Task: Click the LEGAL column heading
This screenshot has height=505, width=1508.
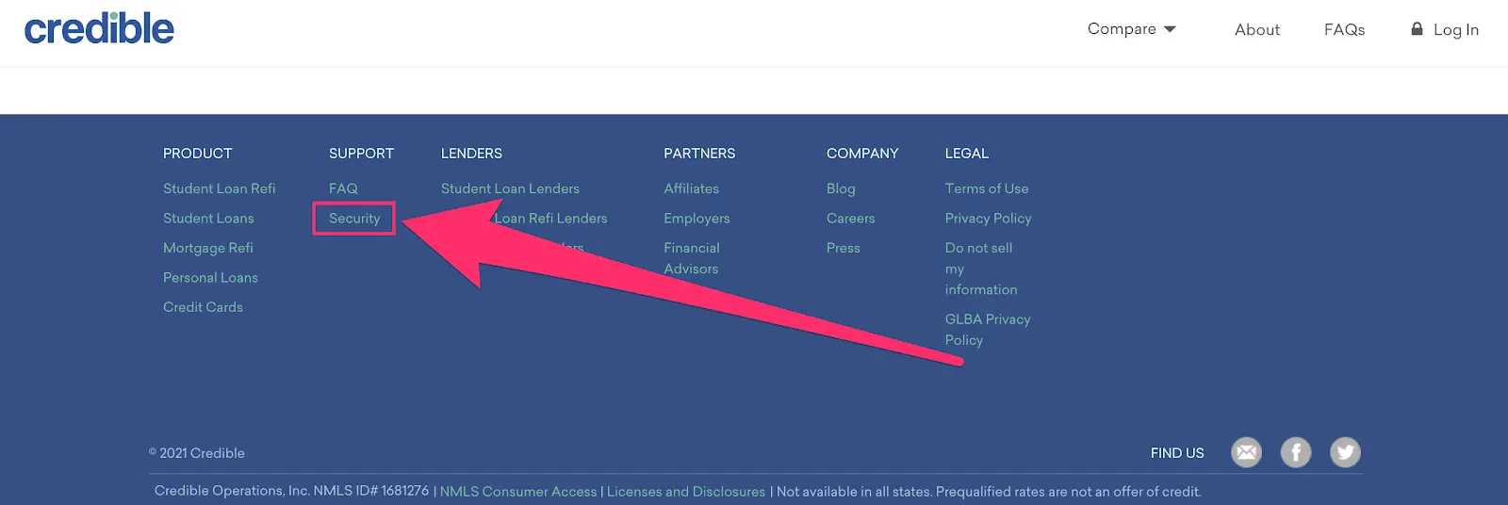Action: coord(967,154)
